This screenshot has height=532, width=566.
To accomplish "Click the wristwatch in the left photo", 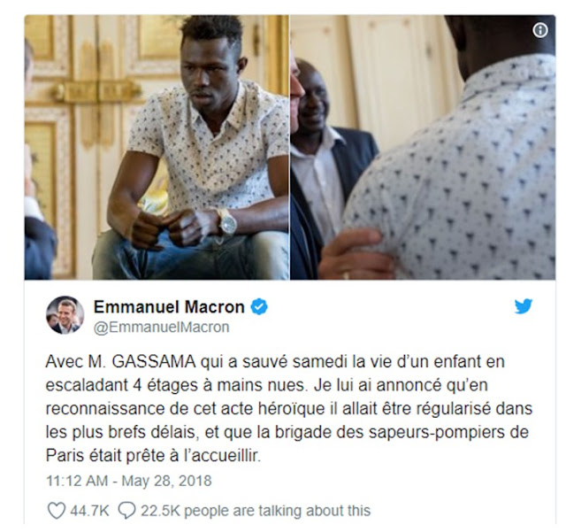I will (227, 221).
